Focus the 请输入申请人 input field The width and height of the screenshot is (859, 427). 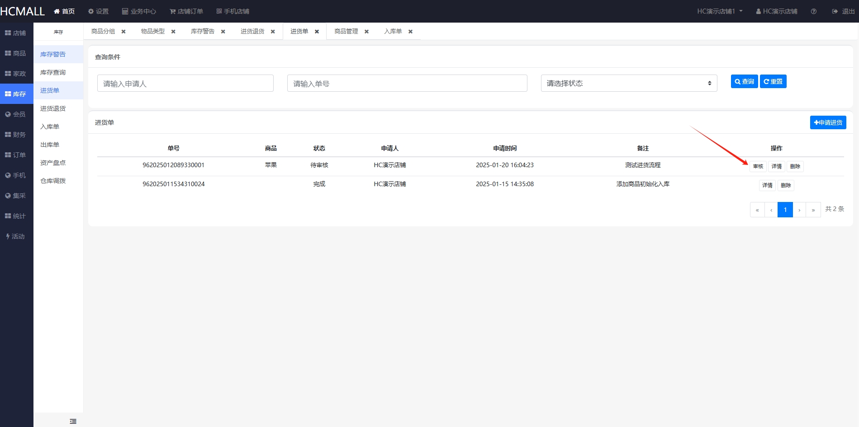pyautogui.click(x=185, y=83)
